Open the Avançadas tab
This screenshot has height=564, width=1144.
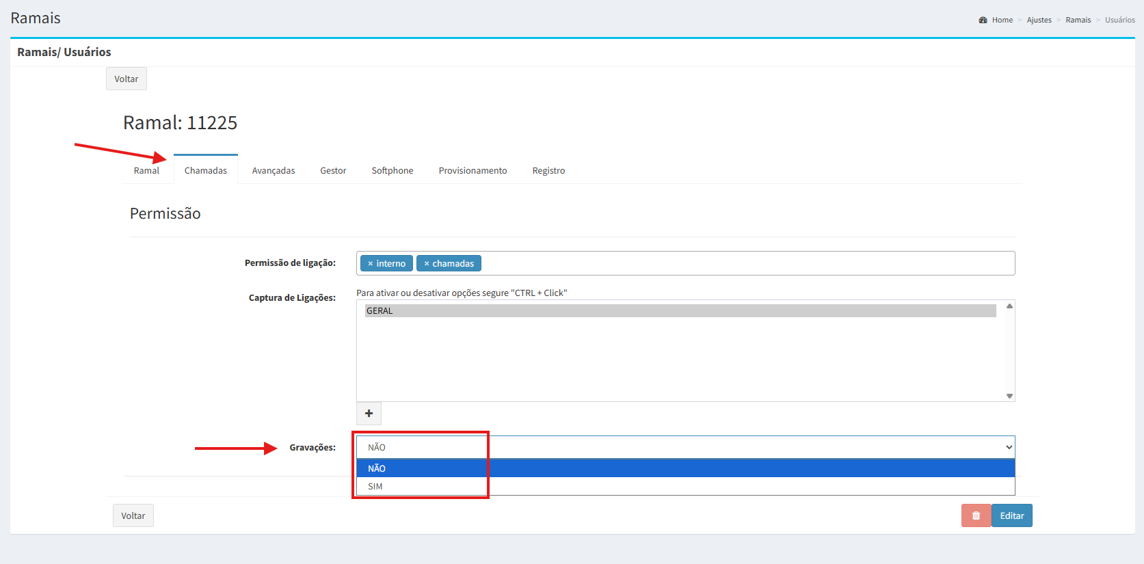pos(274,171)
